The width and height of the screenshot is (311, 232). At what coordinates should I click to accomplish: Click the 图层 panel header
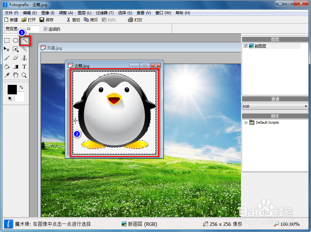click(x=275, y=39)
